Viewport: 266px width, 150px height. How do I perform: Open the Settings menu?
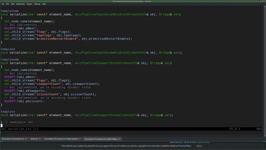click(x=37, y=4)
